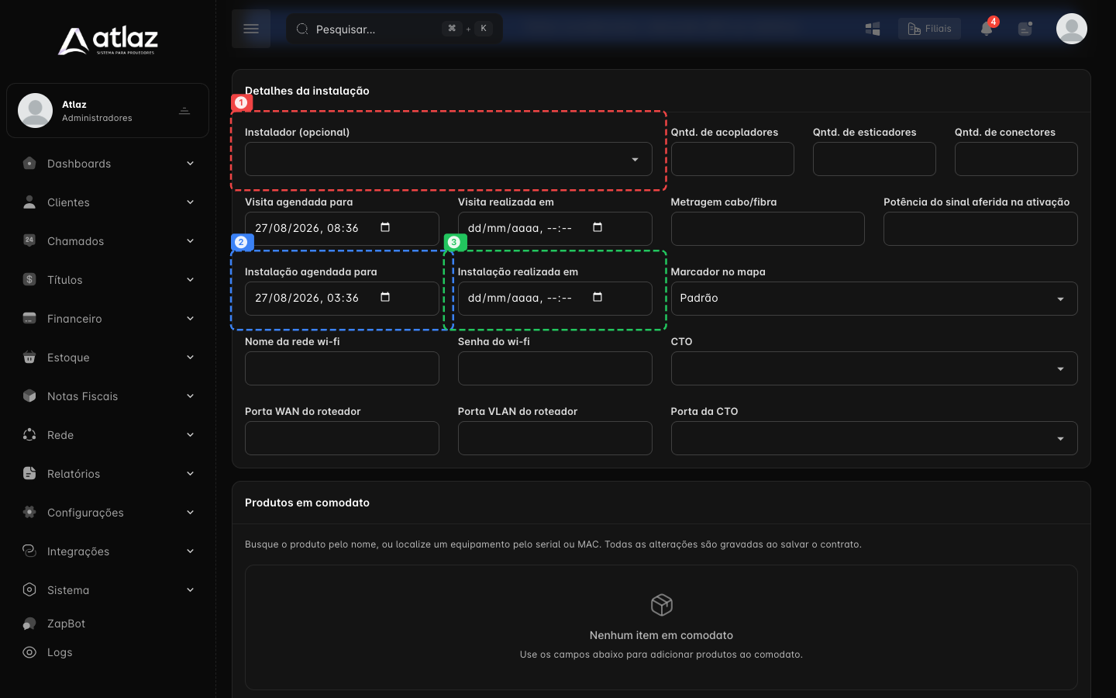Expand the Títulos menu
Image resolution: width=1116 pixels, height=698 pixels.
(108, 280)
